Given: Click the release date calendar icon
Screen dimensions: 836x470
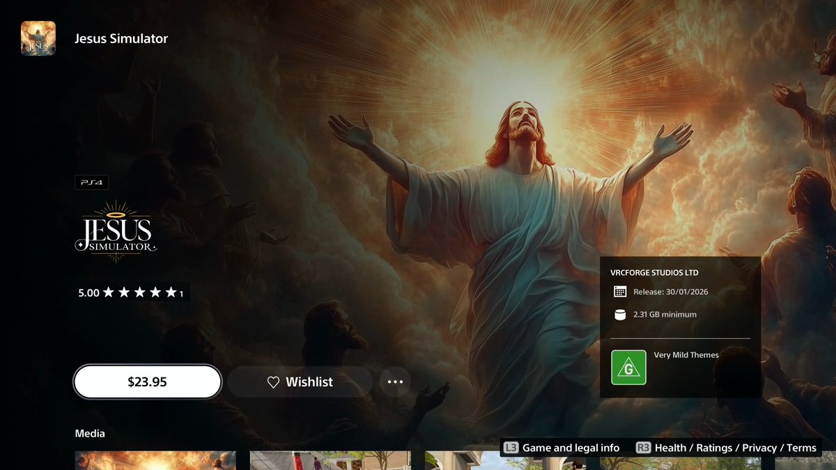Looking at the screenshot, I should click(x=619, y=292).
